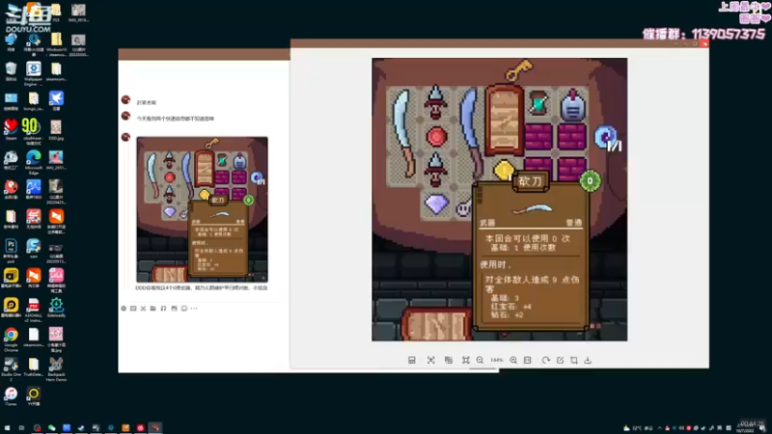Viewport: 772px width, 434px height.
Task: Open the TruthDete... folder on the desktop
Action: point(34,366)
